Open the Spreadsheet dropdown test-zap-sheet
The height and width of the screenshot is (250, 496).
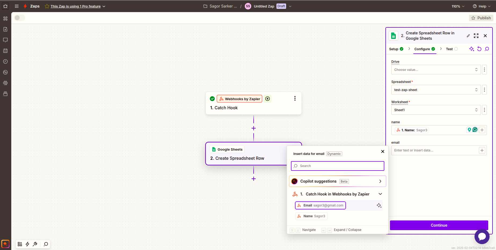436,90
